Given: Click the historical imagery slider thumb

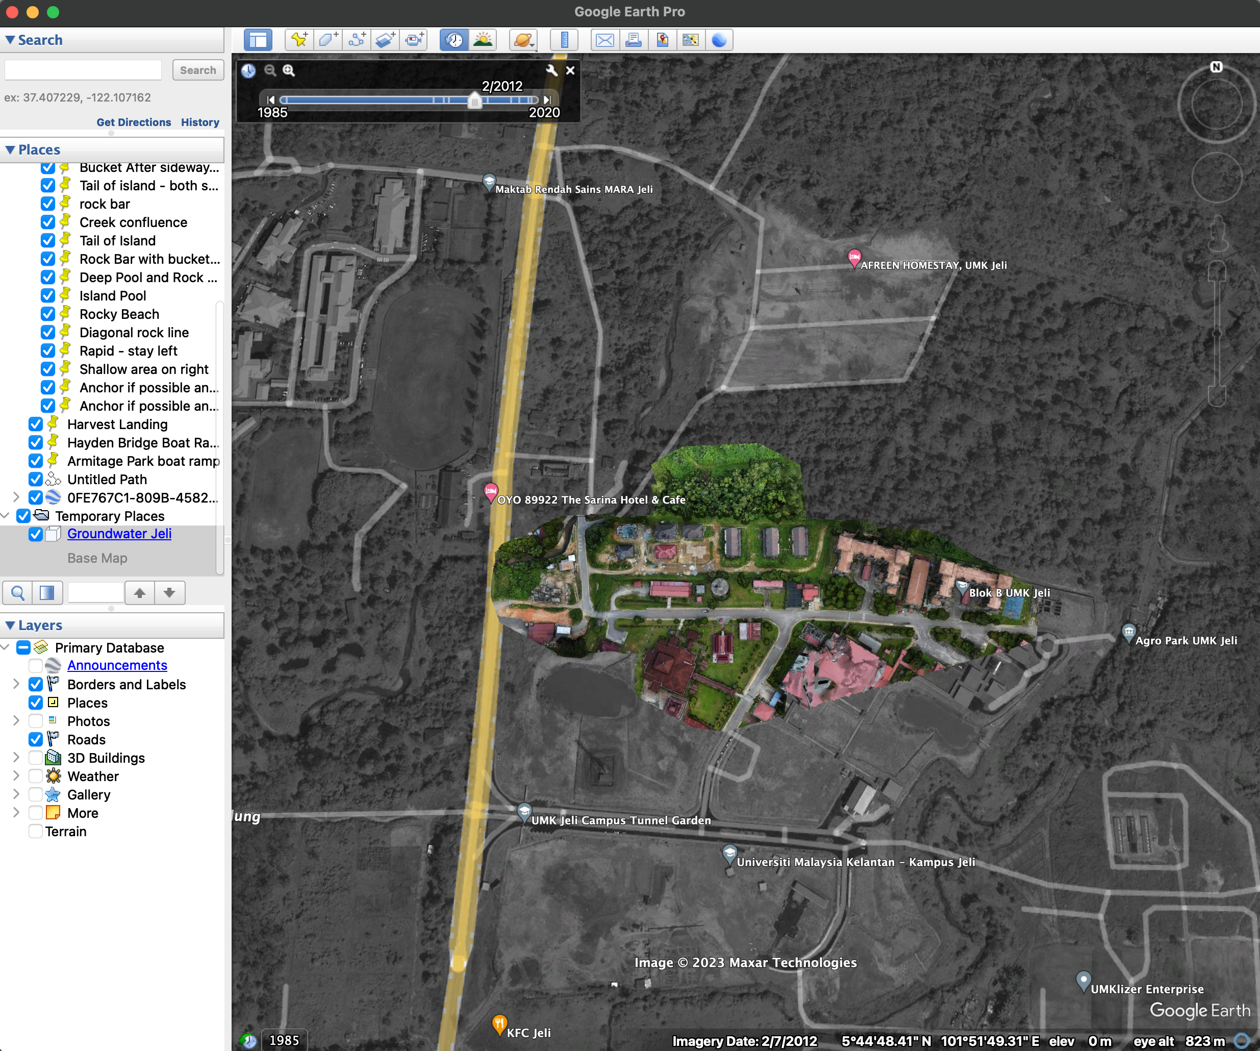Looking at the screenshot, I should tap(474, 100).
